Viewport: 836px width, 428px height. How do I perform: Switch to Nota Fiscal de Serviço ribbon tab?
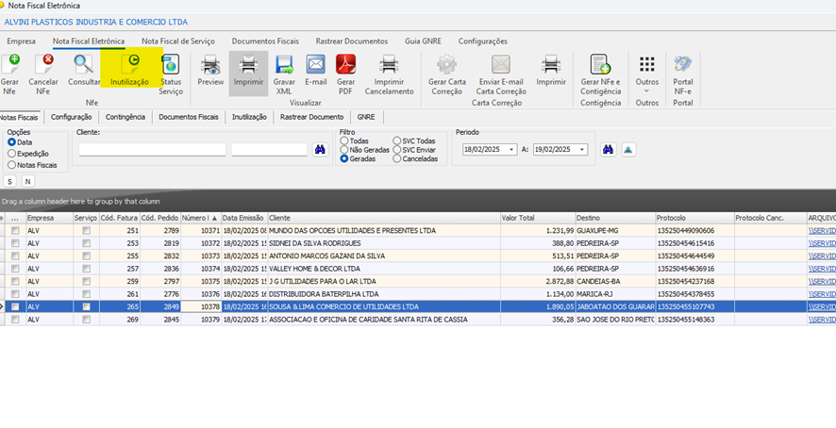pyautogui.click(x=178, y=41)
